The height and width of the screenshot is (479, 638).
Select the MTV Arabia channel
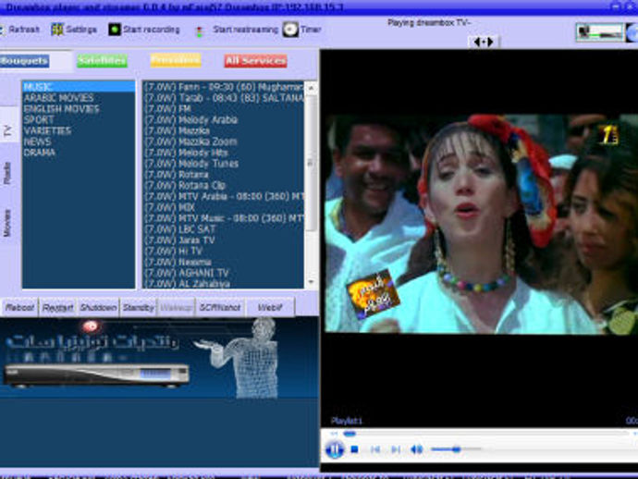224,197
